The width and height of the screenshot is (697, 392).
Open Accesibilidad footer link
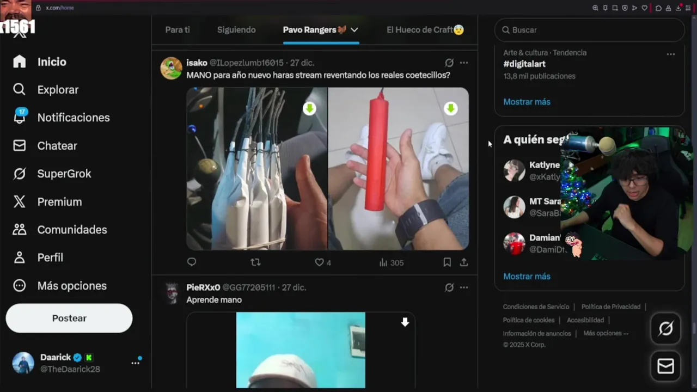point(585,320)
